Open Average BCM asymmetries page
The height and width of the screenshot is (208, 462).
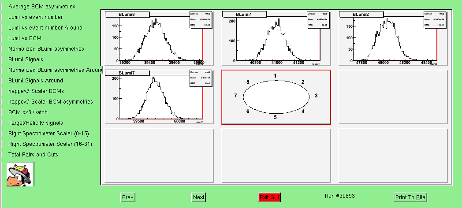(x=41, y=7)
